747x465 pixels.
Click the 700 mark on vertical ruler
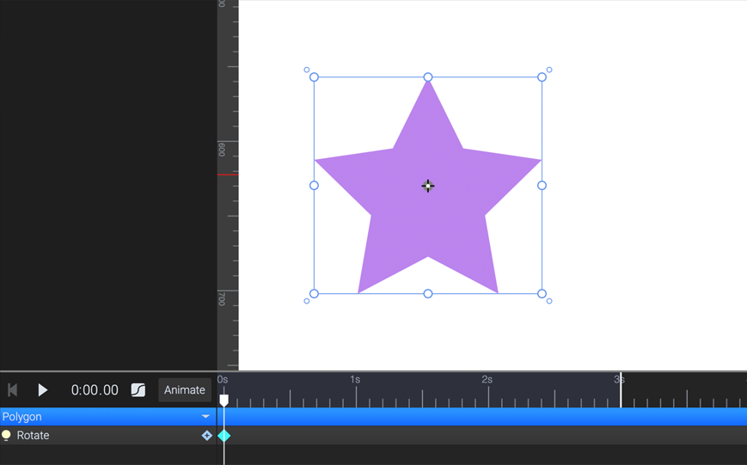222,299
